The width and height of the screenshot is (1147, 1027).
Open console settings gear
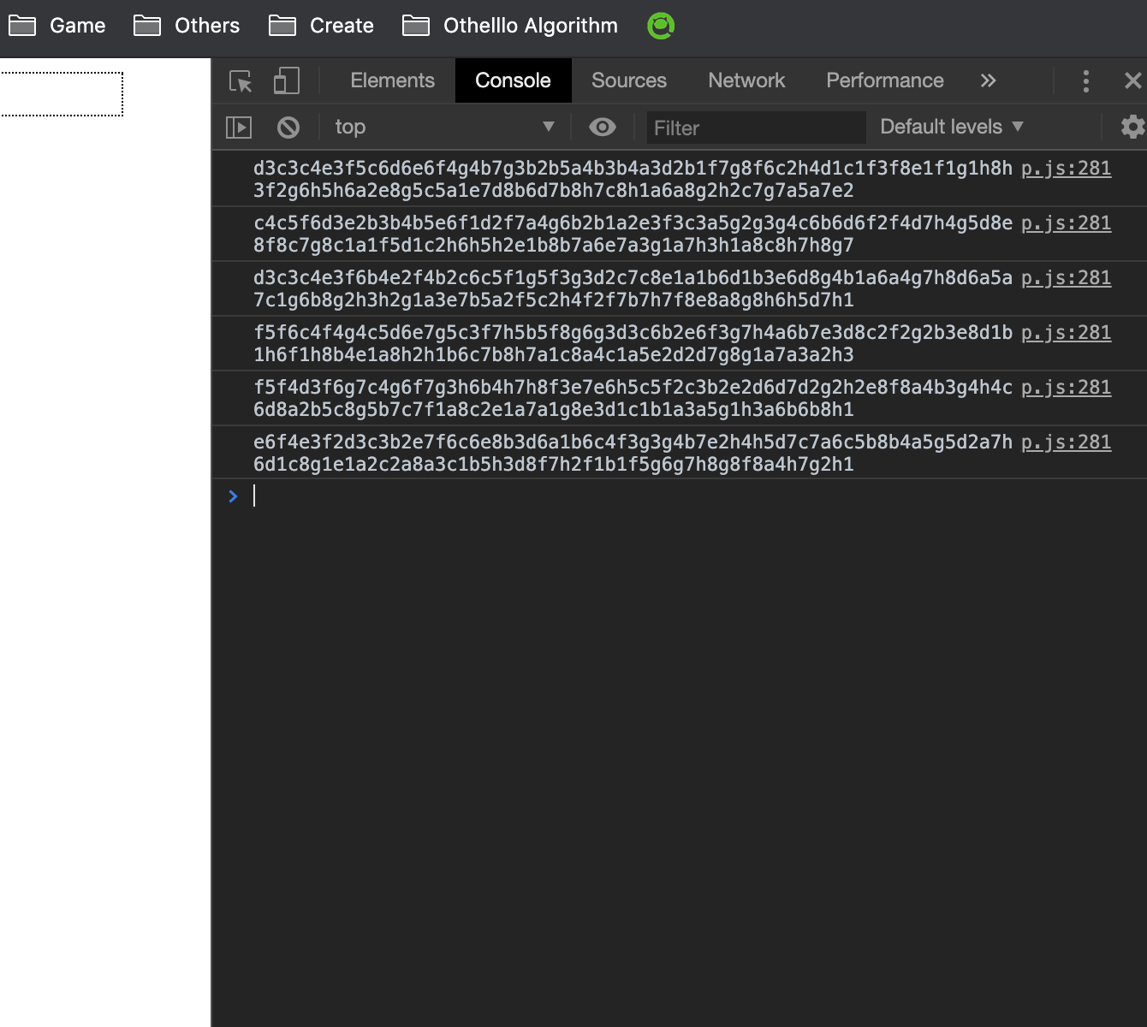pyautogui.click(x=1133, y=127)
